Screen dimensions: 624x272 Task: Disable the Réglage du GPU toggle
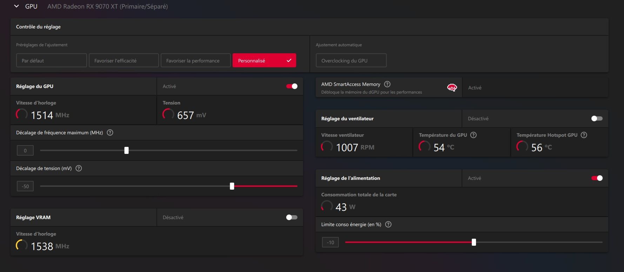pos(292,86)
